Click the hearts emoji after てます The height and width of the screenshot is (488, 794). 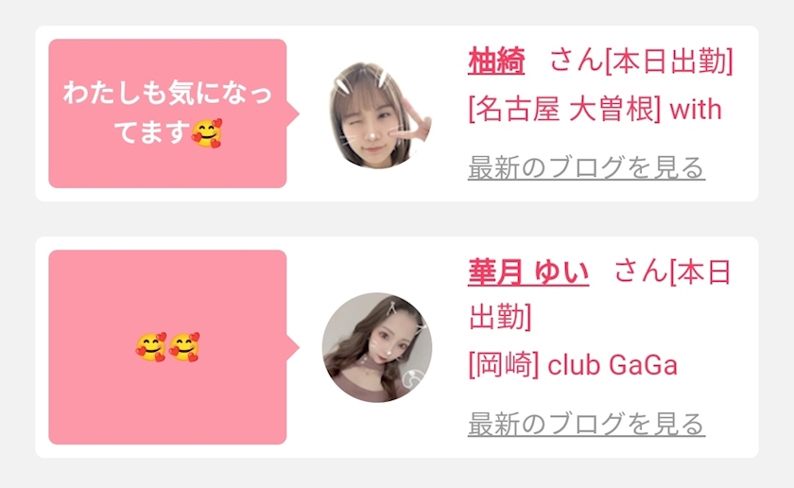point(207,132)
